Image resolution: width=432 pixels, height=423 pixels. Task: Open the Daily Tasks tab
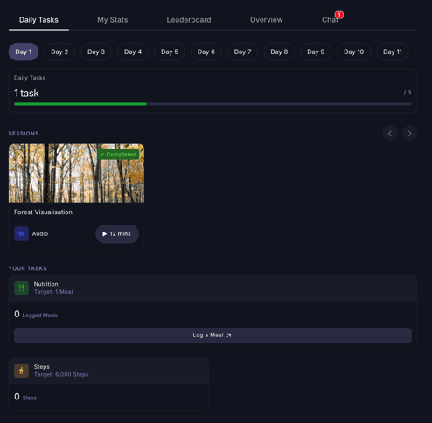pyautogui.click(x=38, y=20)
